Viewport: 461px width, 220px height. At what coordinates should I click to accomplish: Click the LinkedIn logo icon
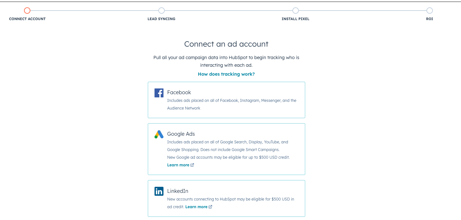coord(159,191)
